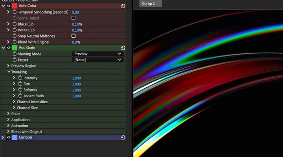Toggle stopwatch for Blend With Original in Auto Color
The image size is (283, 157).
(x=15, y=42)
